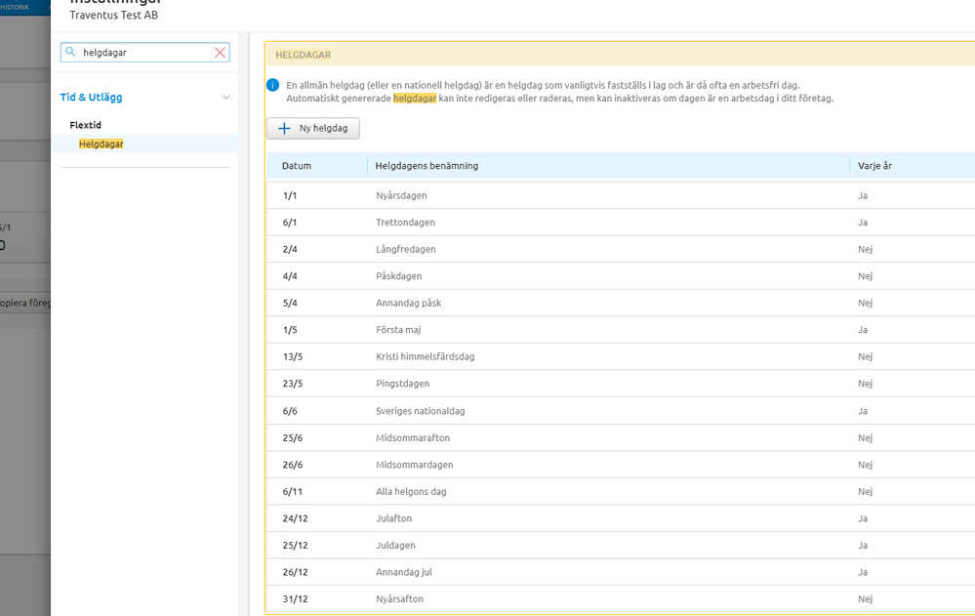Viewport: 975px width, 616px height.
Task: Sort by the Datum column header
Action: [297, 166]
